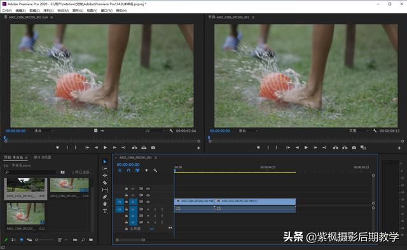This screenshot has width=407, height=250.
Task: Select the Slip tool
Action: (105, 190)
